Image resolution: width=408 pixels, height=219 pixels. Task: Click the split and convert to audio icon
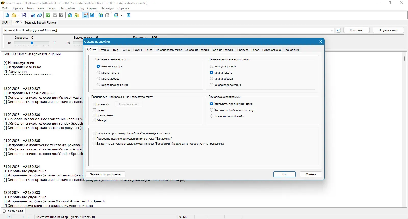(x=40, y=15)
